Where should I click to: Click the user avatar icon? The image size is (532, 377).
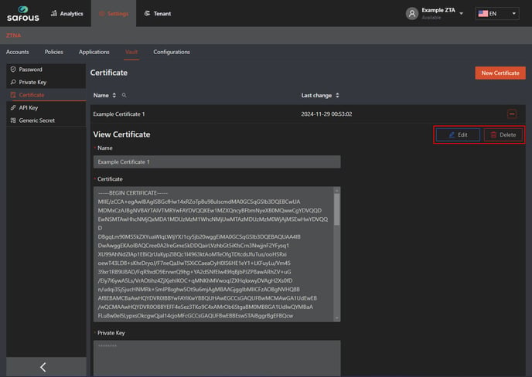point(412,13)
